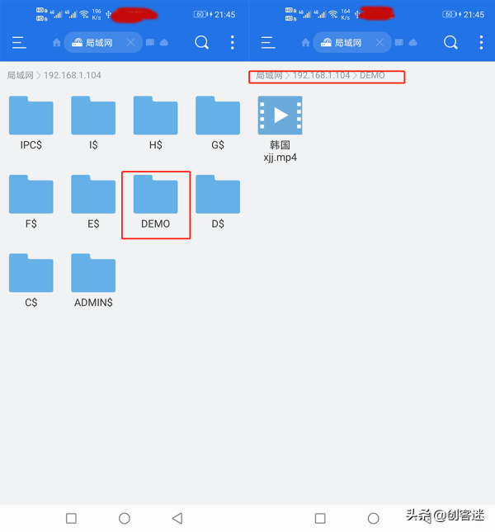
Task: Close the 局域网 tab in right screen
Action: pyautogui.click(x=379, y=43)
